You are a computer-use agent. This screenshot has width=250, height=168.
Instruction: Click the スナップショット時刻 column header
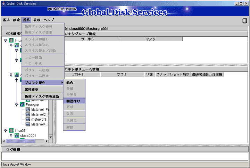[173, 74]
